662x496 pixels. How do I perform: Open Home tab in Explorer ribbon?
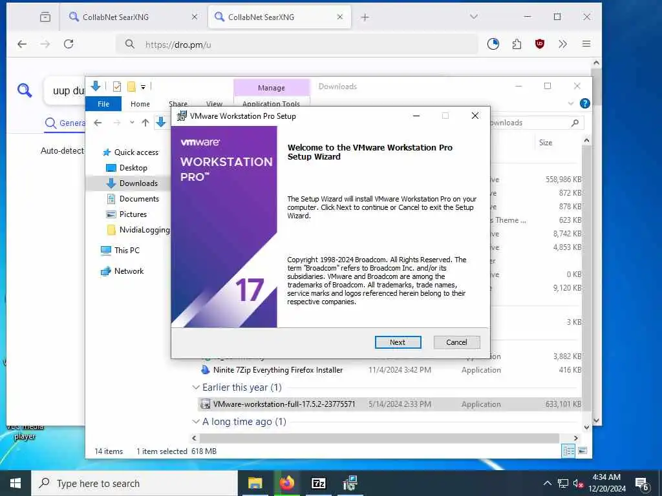coord(140,104)
